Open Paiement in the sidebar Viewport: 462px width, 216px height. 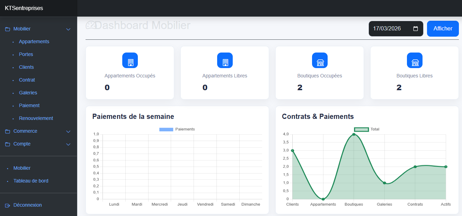point(29,105)
